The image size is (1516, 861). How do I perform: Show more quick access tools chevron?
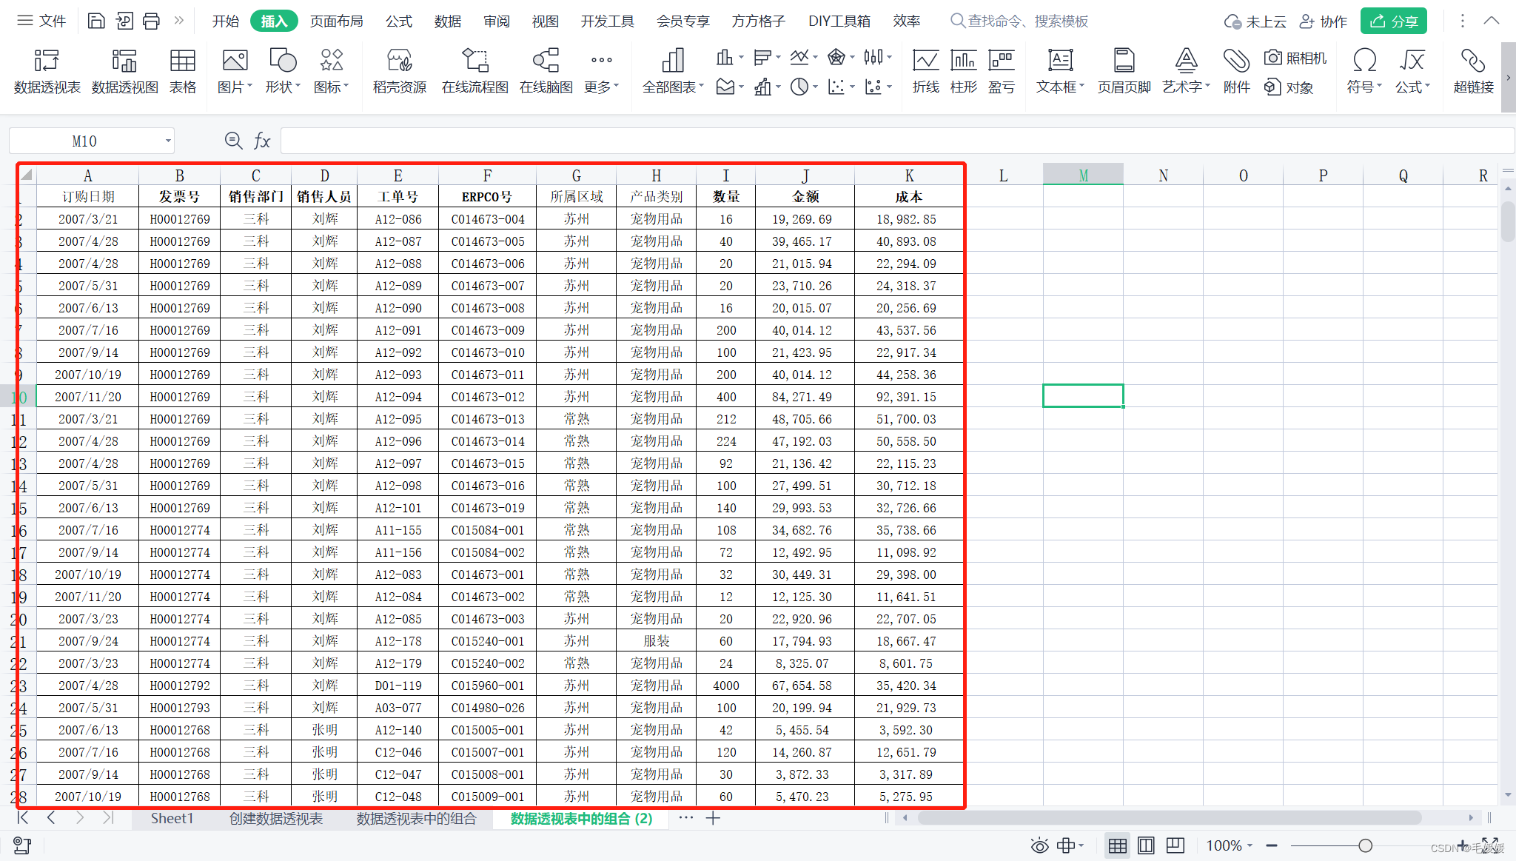pos(178,21)
